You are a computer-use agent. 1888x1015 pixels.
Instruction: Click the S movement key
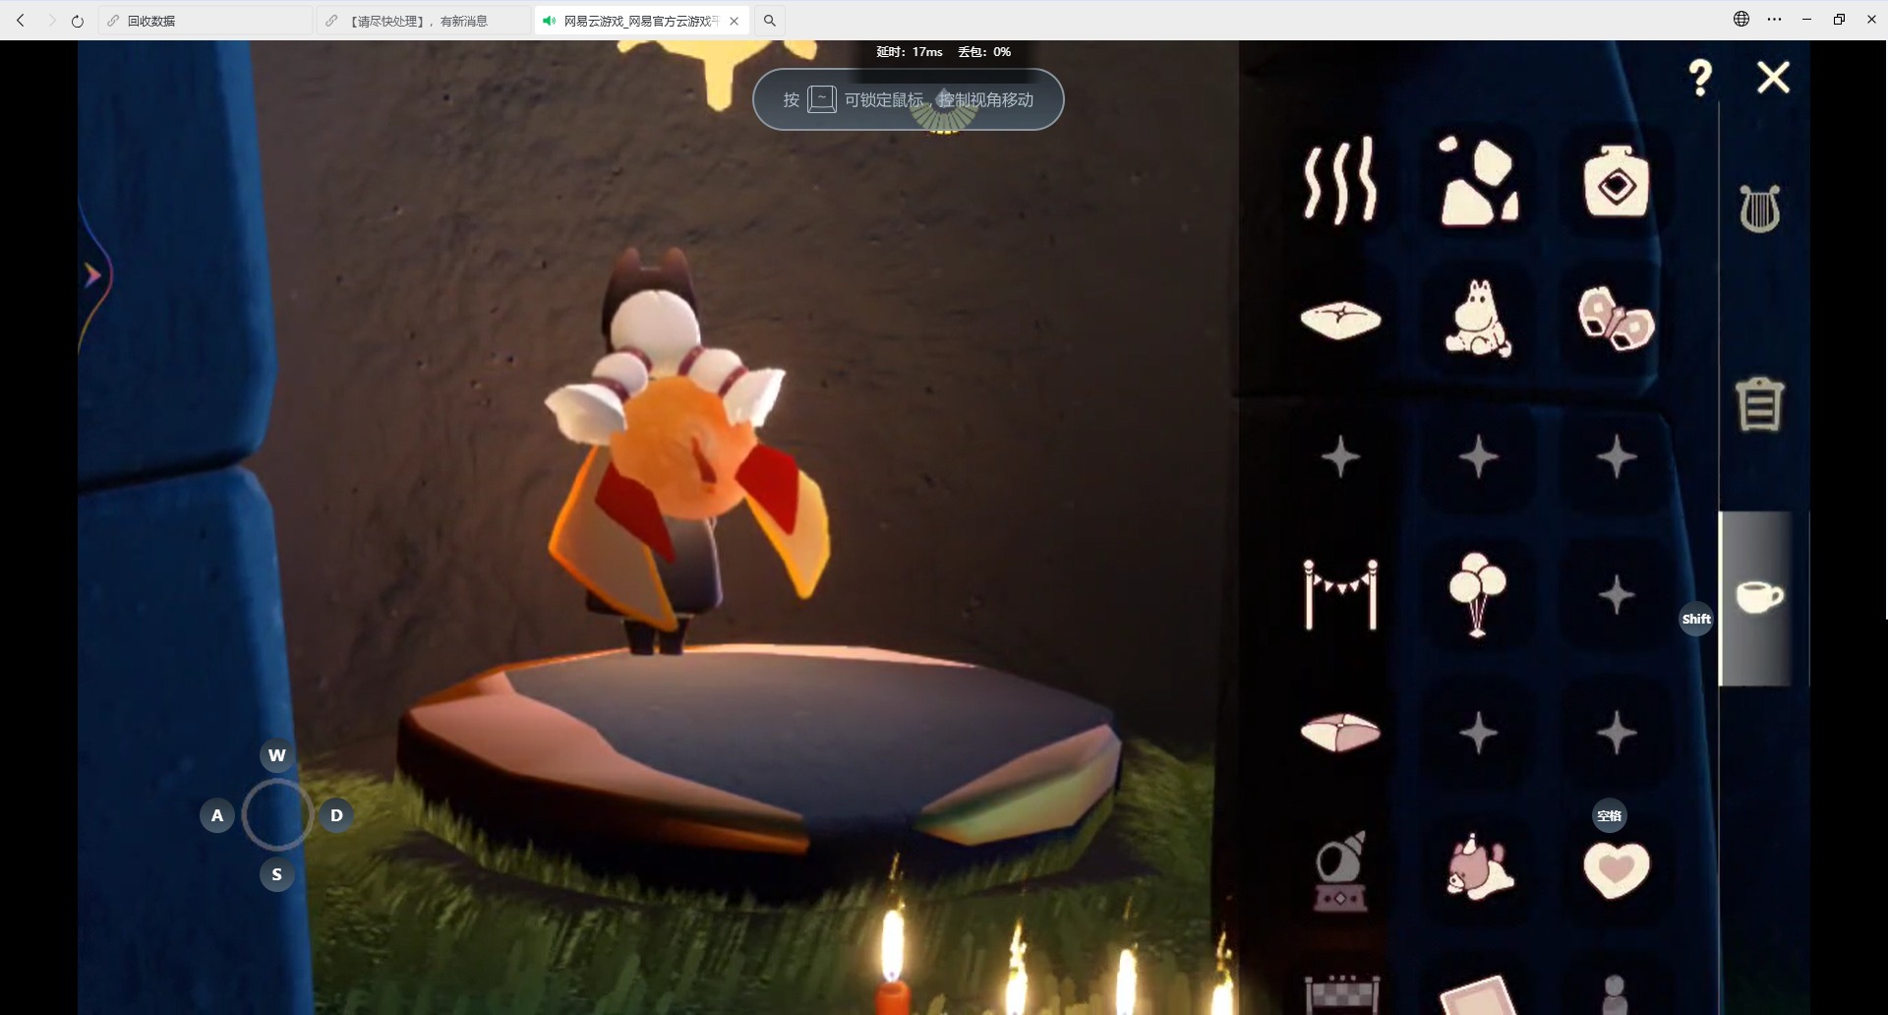pos(277,874)
